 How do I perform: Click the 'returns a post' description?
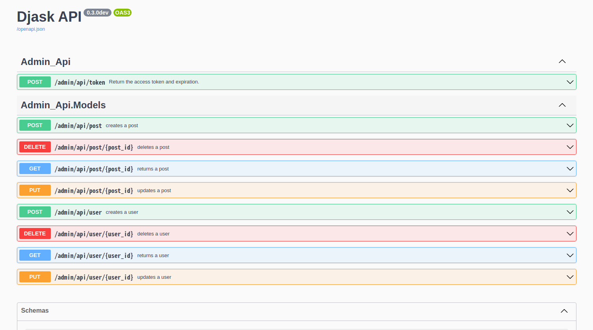(153, 169)
